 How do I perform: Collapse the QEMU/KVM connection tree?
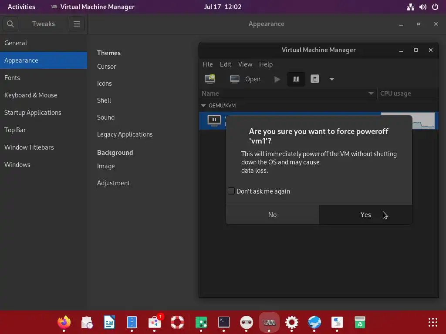203,105
